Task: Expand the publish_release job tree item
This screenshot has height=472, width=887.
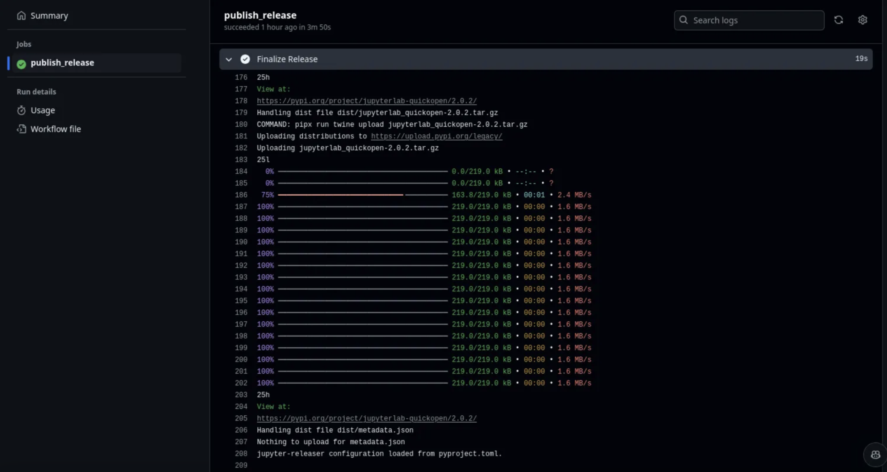Action: [x=62, y=62]
